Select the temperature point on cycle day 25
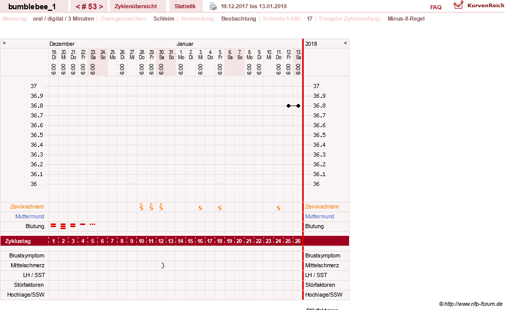 pos(288,106)
